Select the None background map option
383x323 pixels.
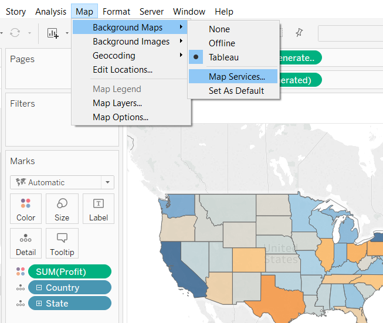219,29
